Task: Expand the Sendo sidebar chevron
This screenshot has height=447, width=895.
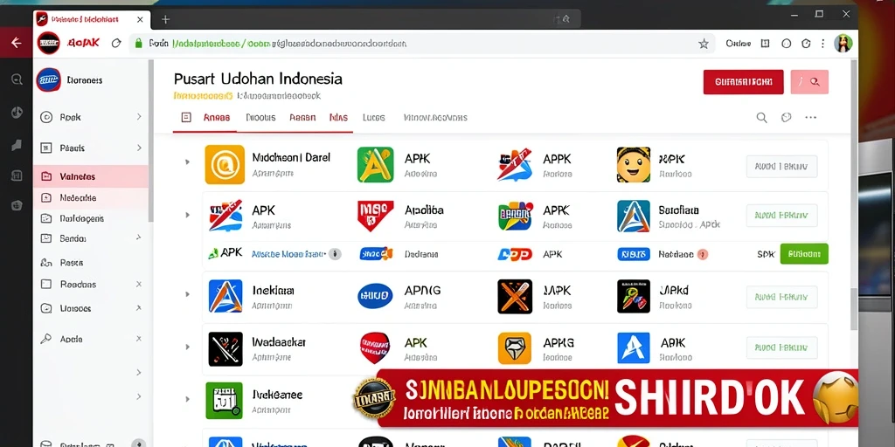Action: click(139, 237)
